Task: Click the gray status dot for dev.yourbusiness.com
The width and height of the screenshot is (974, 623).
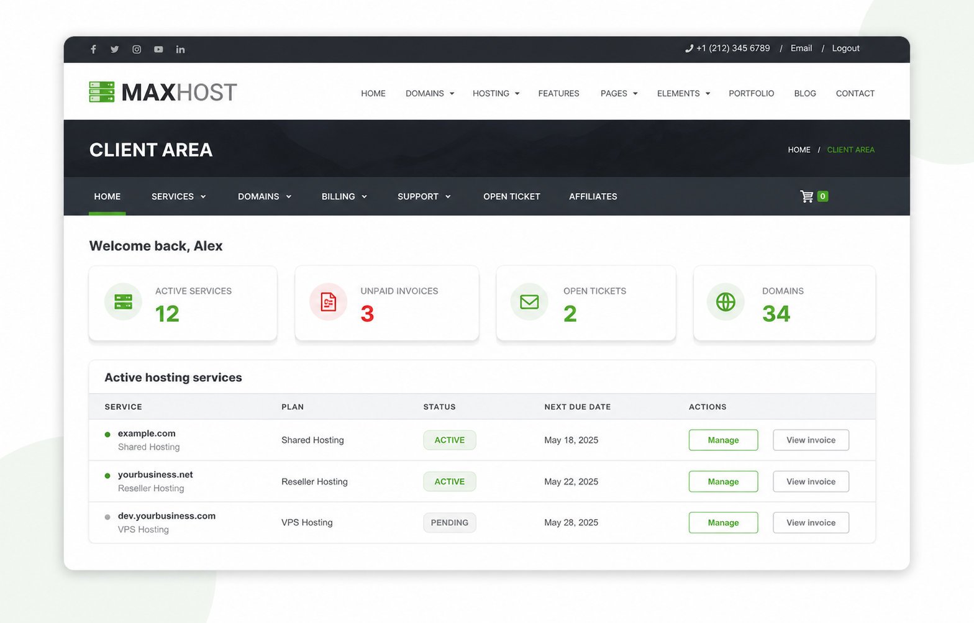Action: (x=107, y=517)
